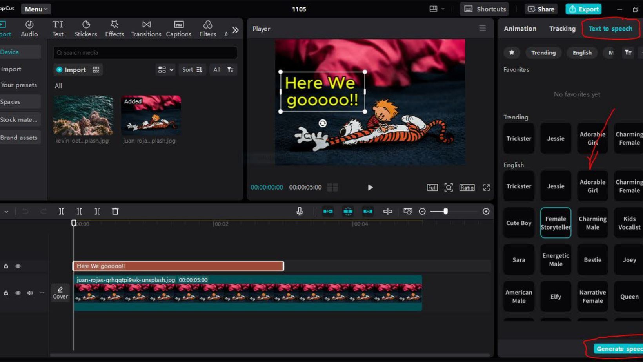Open Brand assets in sidebar
Viewport: 643px width, 362px height.
20,138
